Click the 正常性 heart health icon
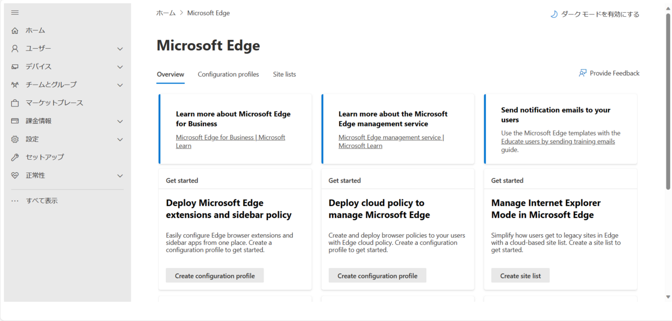 (15, 175)
